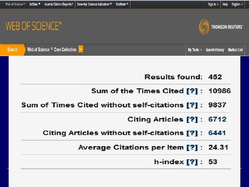The width and height of the screenshot is (249, 187).
Task: Open the 6441 citing articles link
Action: 217,133
